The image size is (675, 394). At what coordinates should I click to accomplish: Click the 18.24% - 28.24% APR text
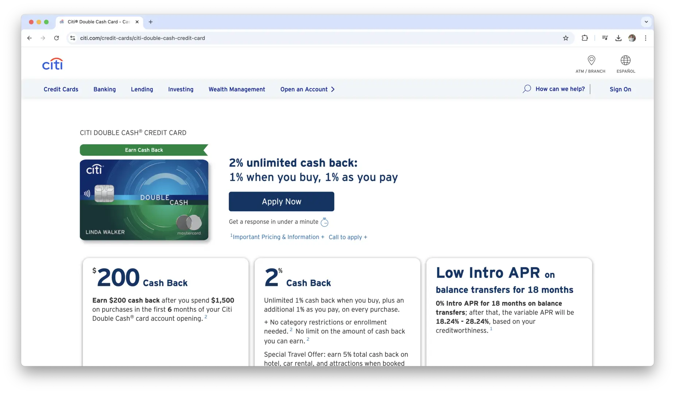click(x=462, y=321)
